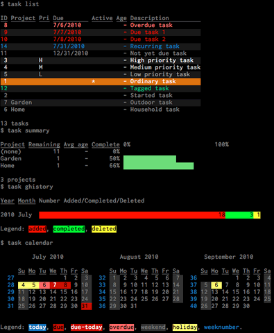Click the green completed bar segment showing 3
The image size is (274, 333).
tap(239, 215)
